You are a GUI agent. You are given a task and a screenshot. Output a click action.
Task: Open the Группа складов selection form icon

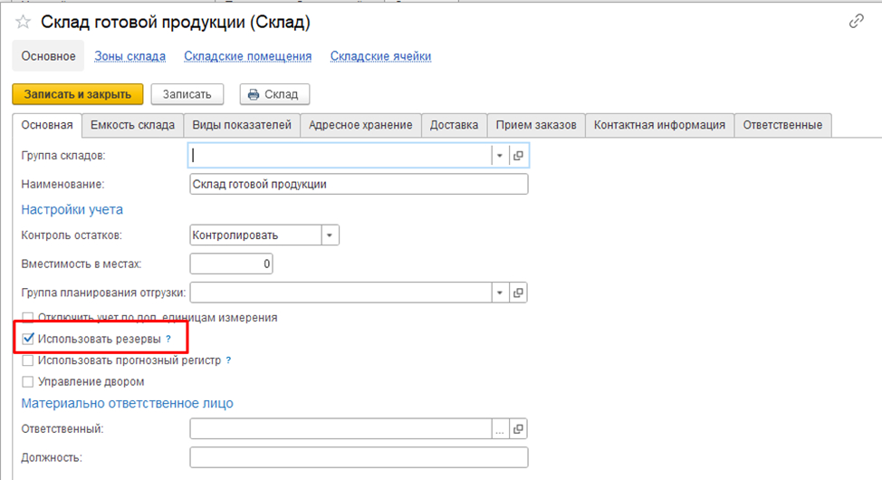coord(519,156)
